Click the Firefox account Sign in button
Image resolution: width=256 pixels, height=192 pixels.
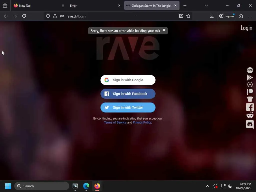tap(226, 16)
